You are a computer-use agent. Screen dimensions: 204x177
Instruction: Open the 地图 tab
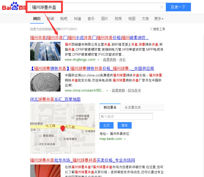[x=132, y=19]
